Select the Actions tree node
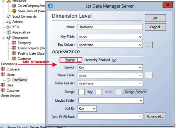This screenshot has height=128, width=176. click(17, 22)
